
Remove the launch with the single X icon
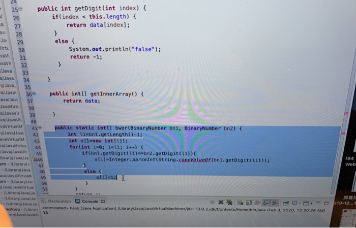221,202
